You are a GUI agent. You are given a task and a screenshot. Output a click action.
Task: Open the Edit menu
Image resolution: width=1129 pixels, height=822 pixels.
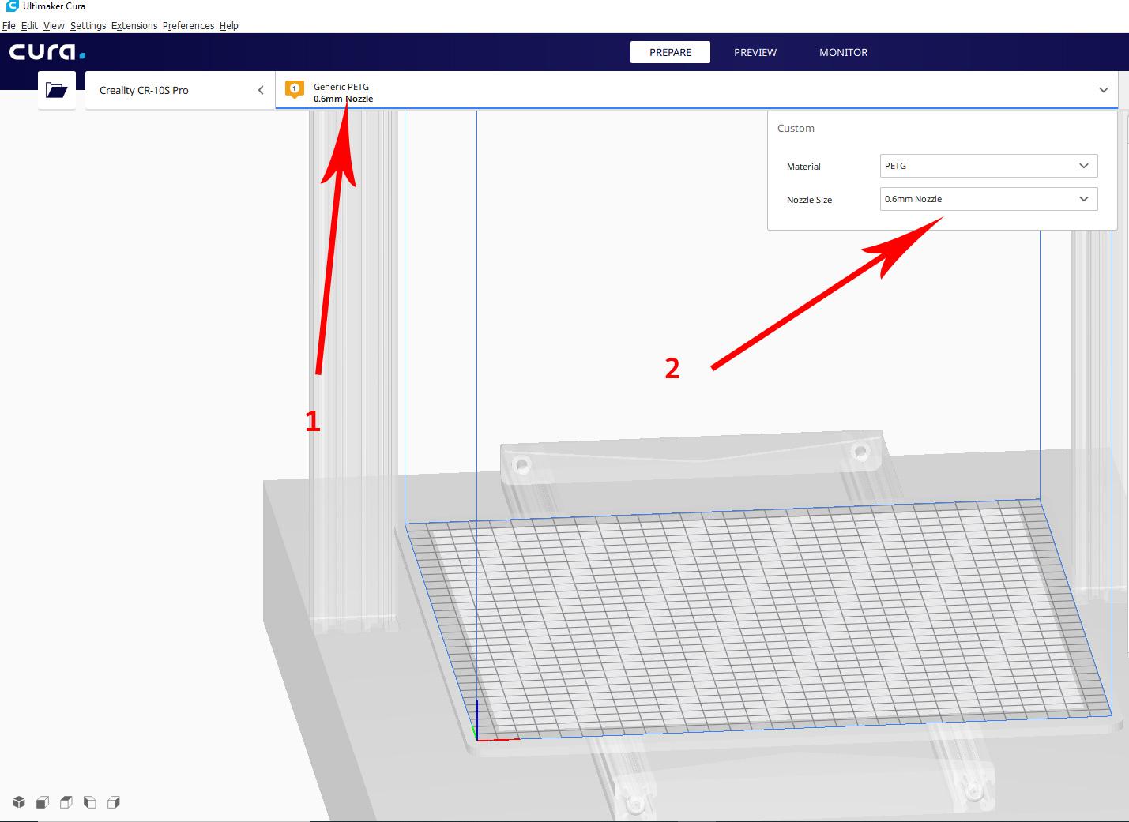click(x=29, y=25)
